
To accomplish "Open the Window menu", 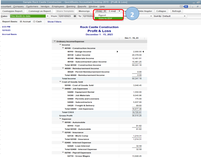I will point(93,6).
